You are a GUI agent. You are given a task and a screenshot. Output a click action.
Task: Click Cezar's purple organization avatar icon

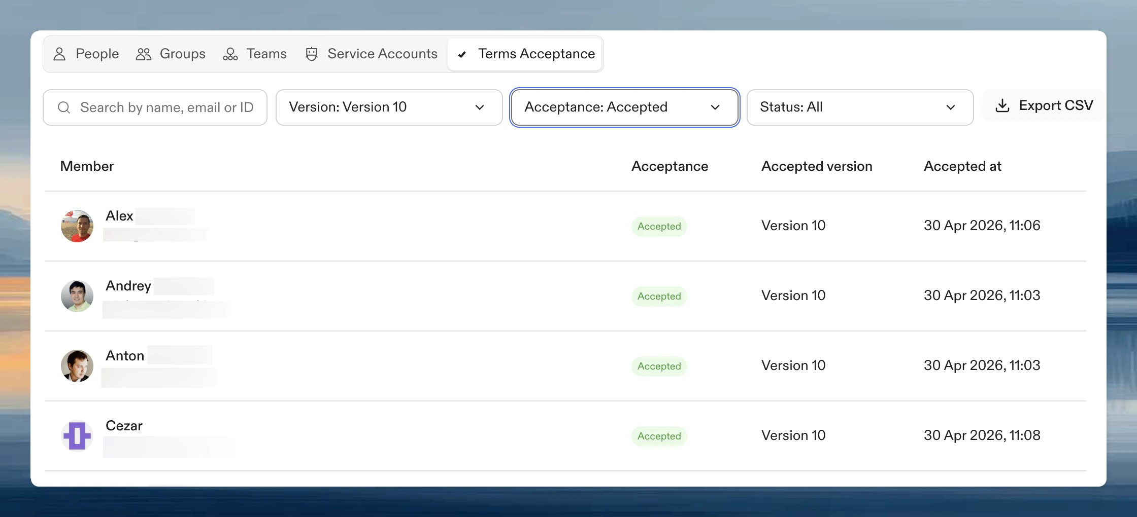click(x=77, y=436)
